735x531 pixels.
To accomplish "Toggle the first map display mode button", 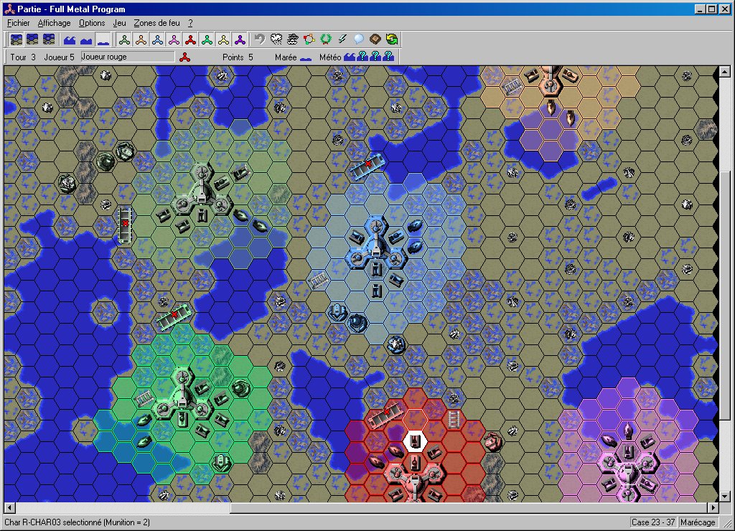I will click(15, 39).
